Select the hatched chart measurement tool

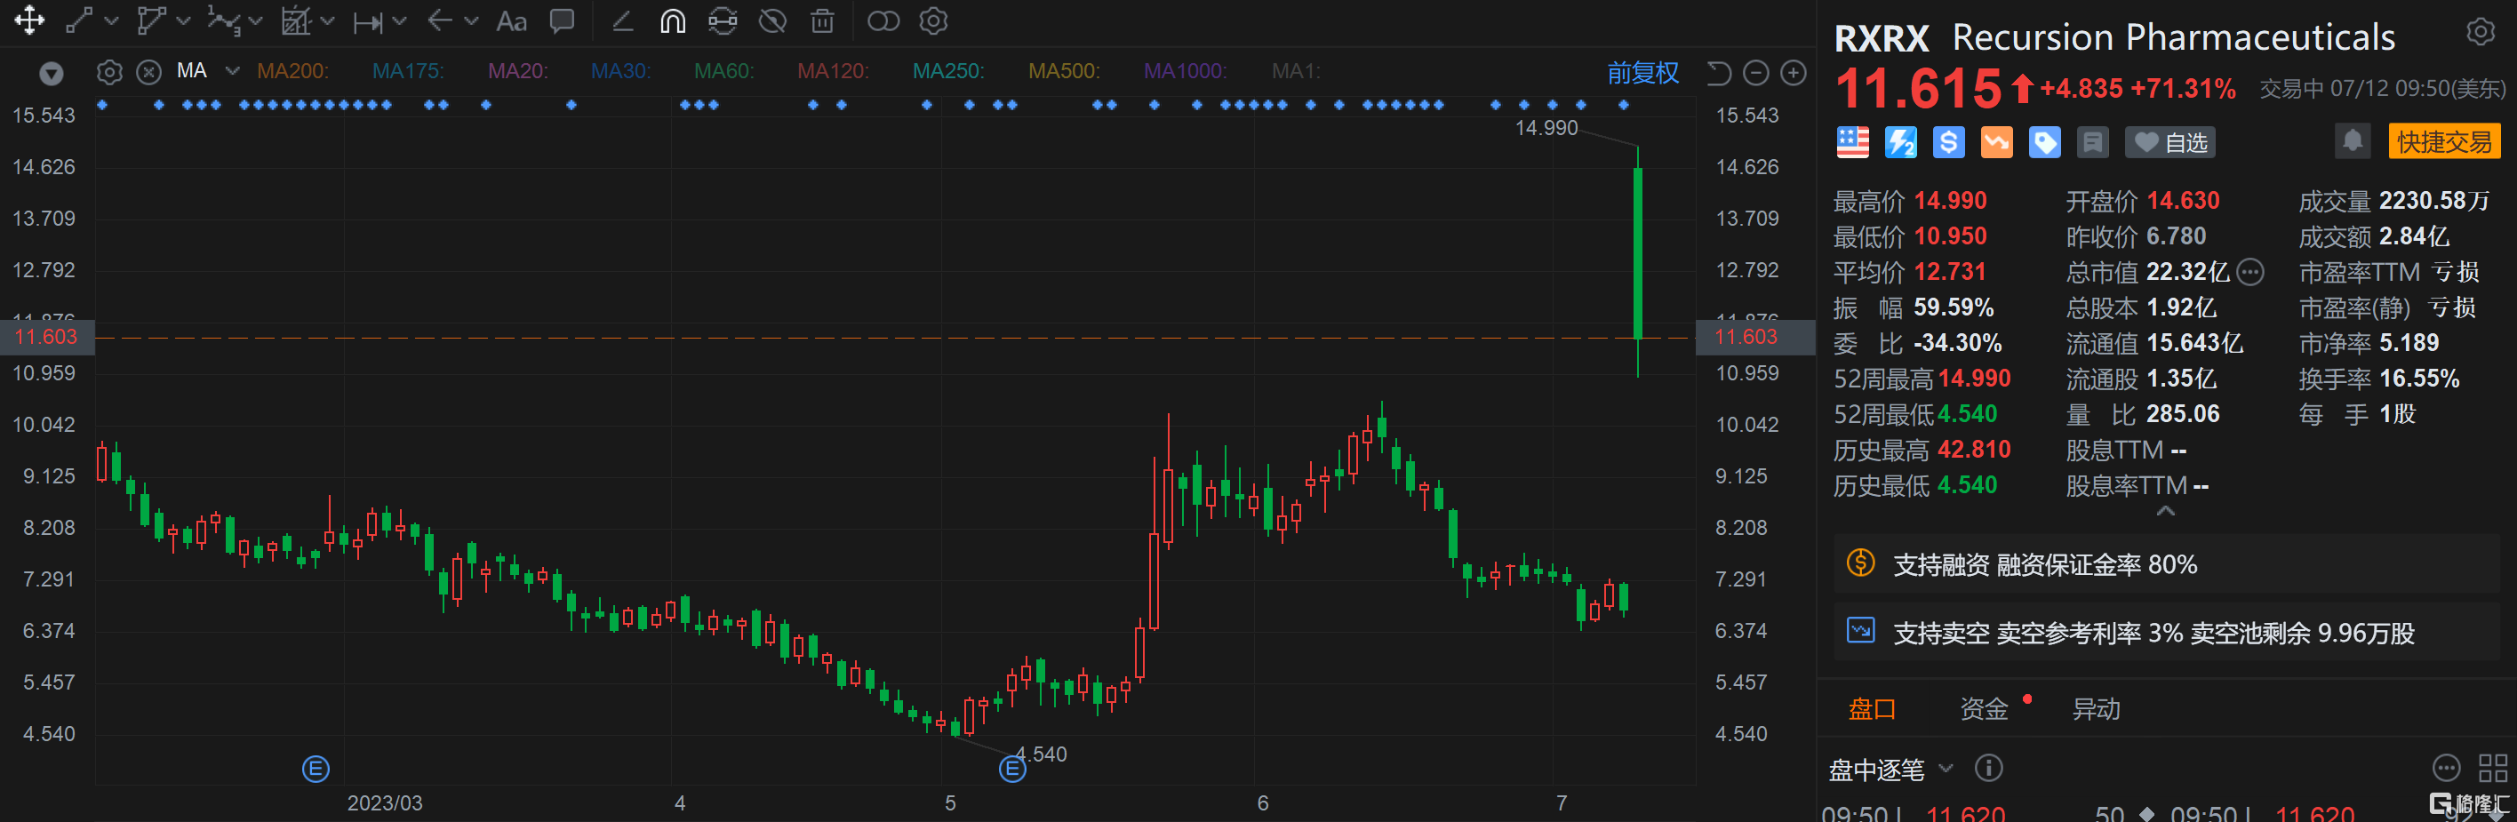click(295, 20)
